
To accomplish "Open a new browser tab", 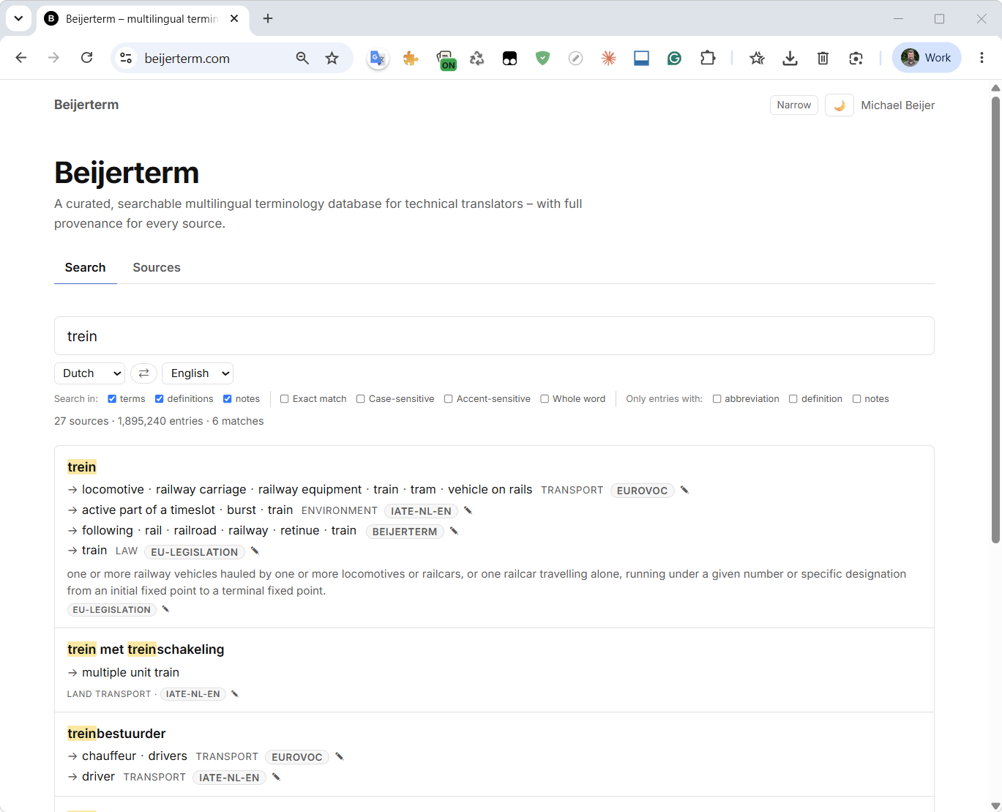I will click(x=268, y=18).
